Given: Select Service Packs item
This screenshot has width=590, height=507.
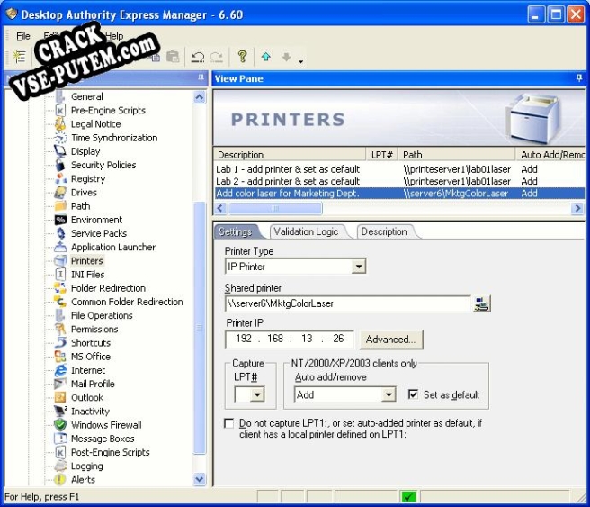Looking at the screenshot, I should click(99, 233).
